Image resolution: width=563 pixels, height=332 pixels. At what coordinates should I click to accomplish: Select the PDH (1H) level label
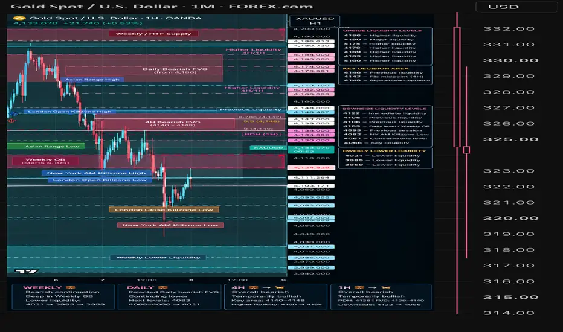tap(261, 134)
